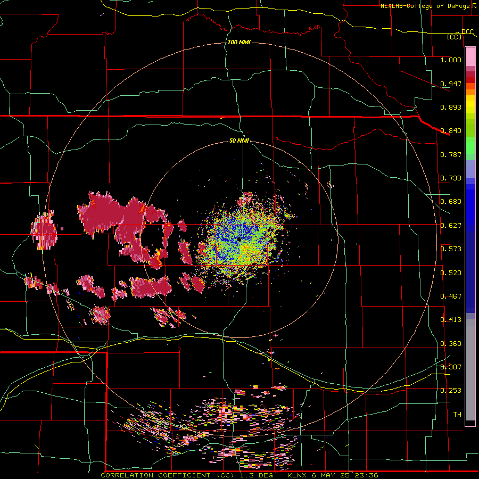
Task: Click the 0.840 legend value
Action: (x=451, y=131)
